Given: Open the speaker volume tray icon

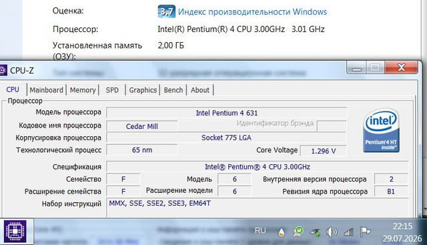Looking at the screenshot, I should click(331, 232).
